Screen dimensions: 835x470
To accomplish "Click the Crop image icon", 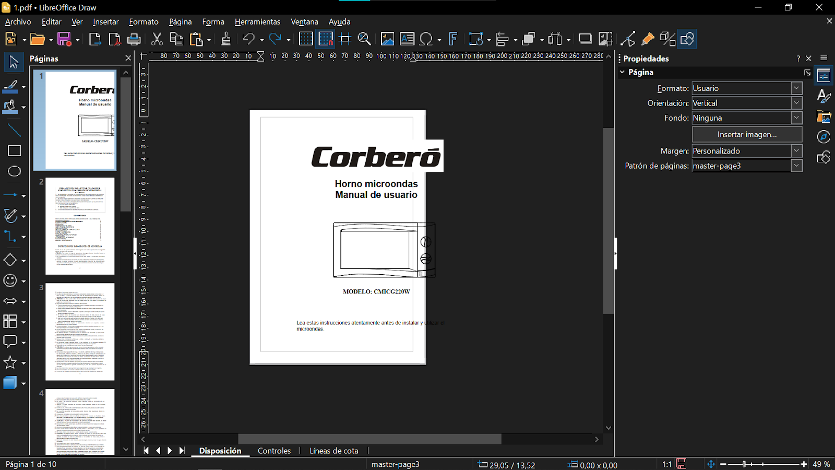I will click(605, 39).
